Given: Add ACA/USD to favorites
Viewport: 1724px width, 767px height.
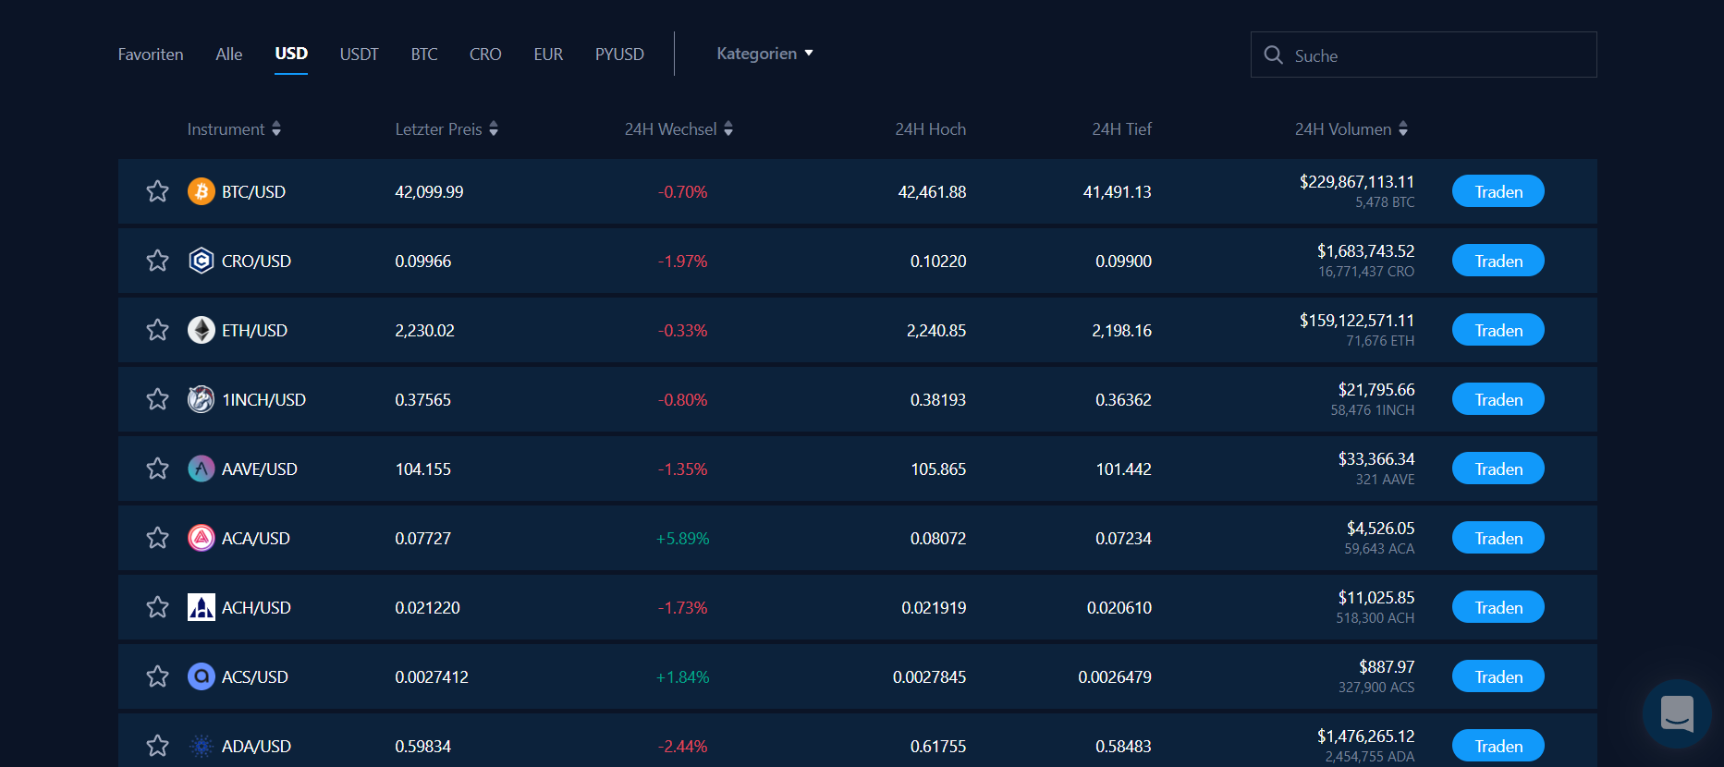Looking at the screenshot, I should tap(157, 538).
